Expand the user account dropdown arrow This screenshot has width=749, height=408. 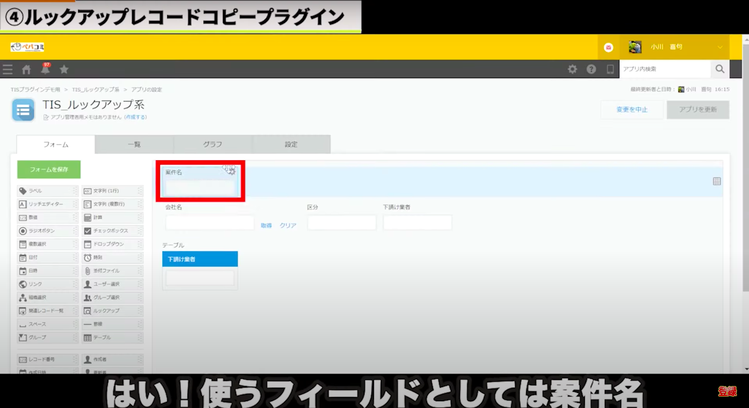(x=720, y=47)
